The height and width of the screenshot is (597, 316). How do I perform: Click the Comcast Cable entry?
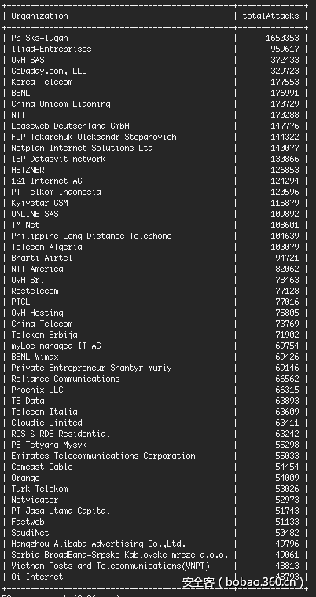(42, 467)
